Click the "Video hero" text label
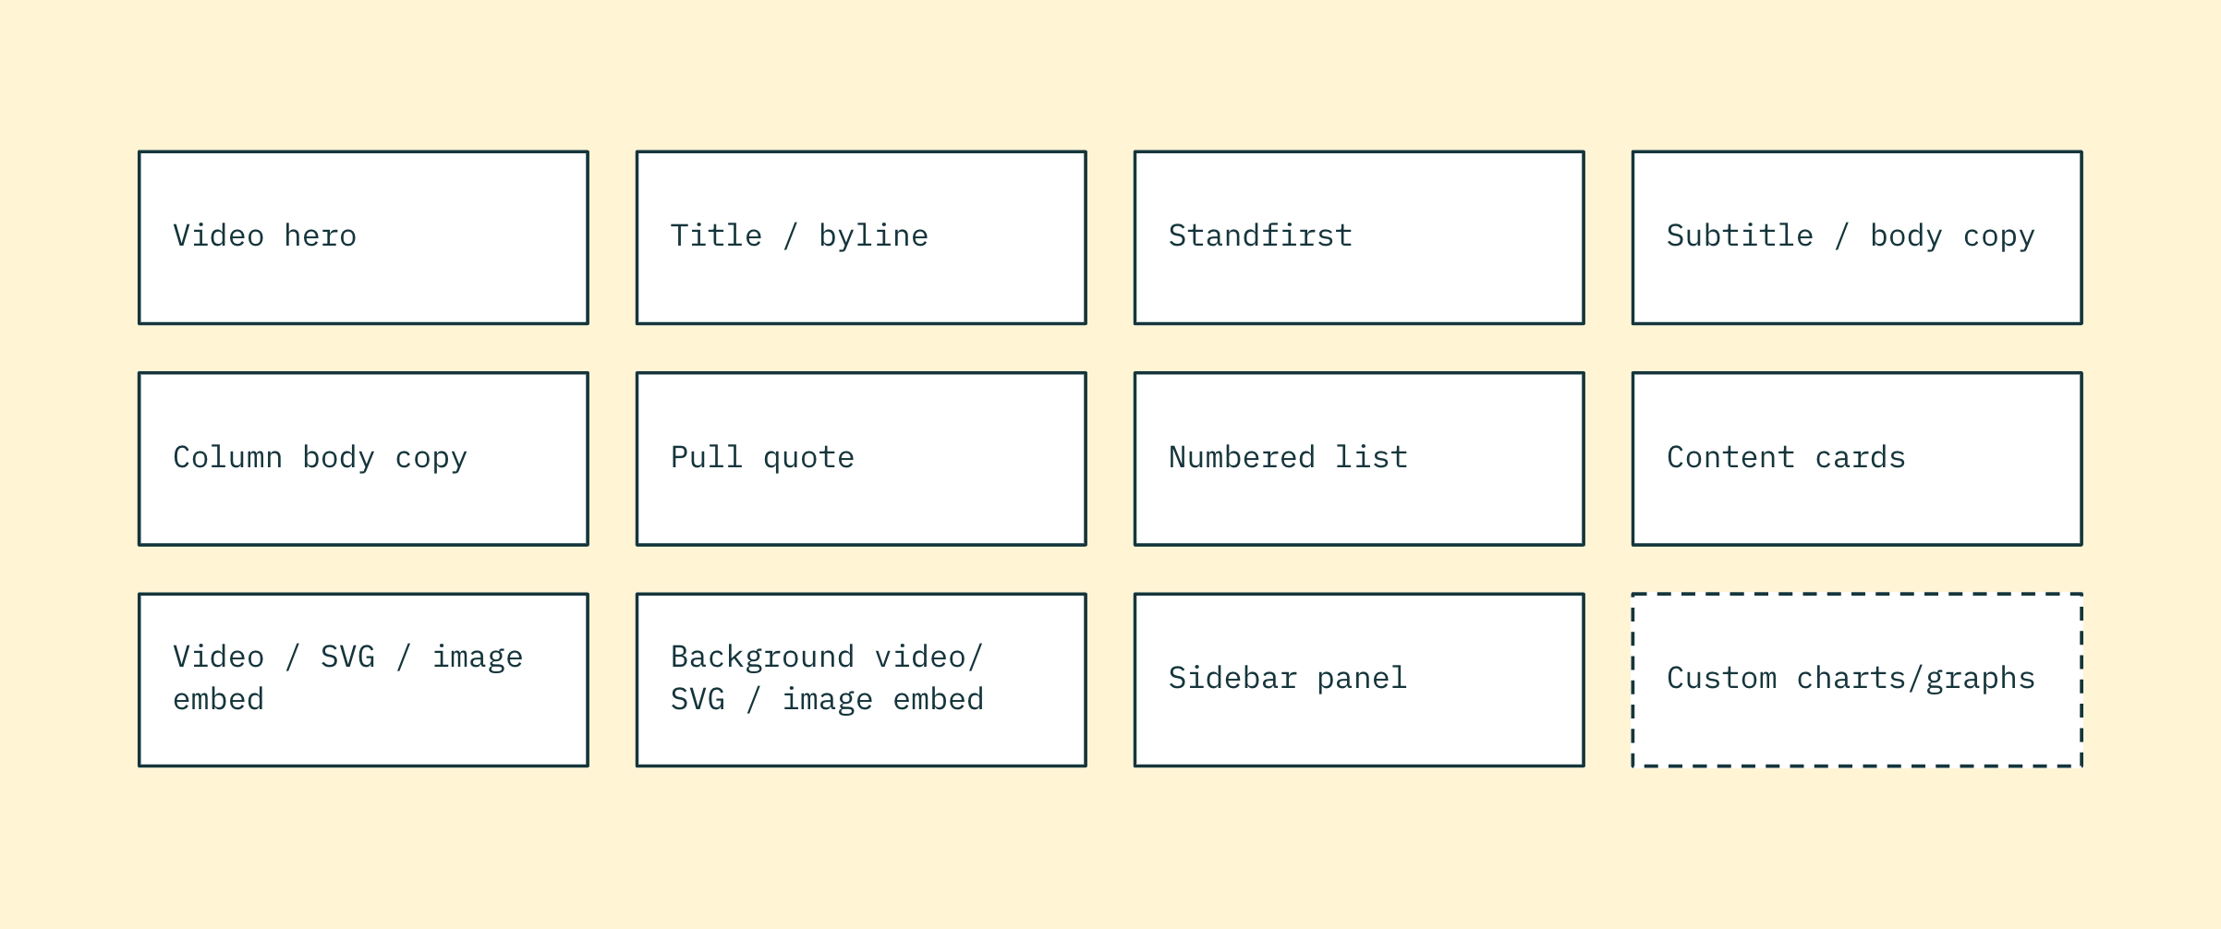Screen dimensions: 2221x929 pos(264,236)
